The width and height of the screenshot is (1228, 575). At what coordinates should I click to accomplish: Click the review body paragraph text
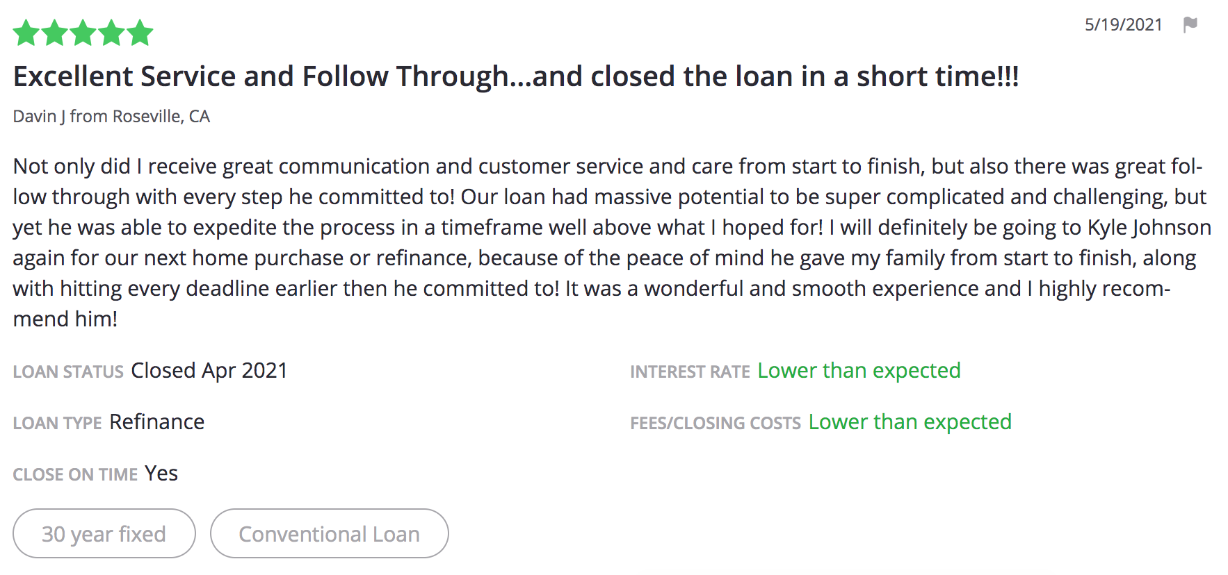point(612,242)
